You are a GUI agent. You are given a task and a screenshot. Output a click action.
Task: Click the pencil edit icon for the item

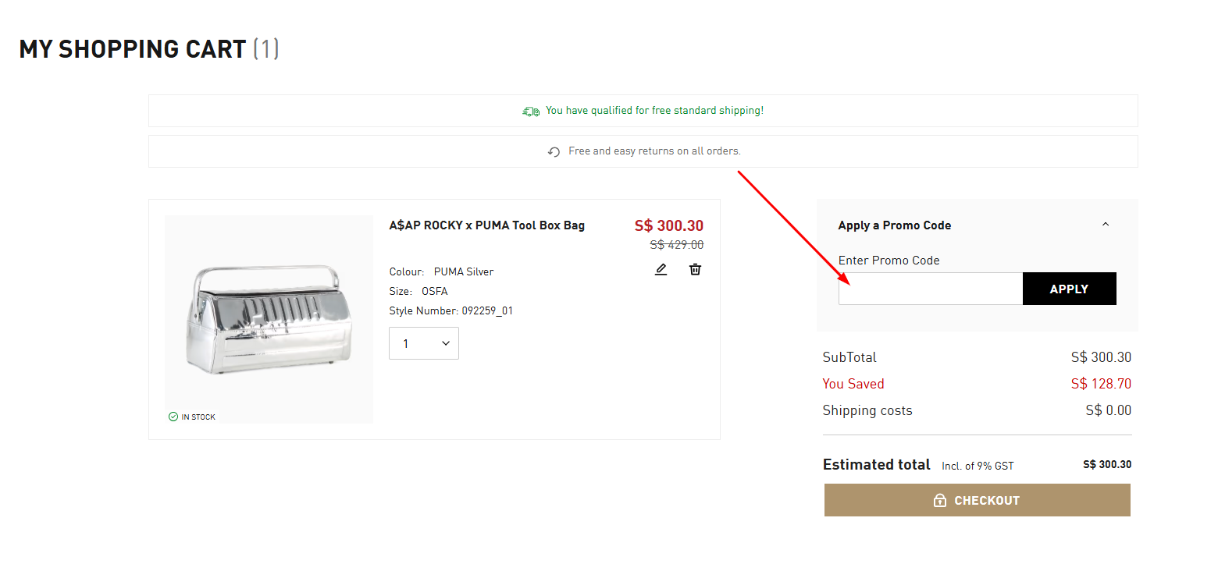[x=661, y=270]
